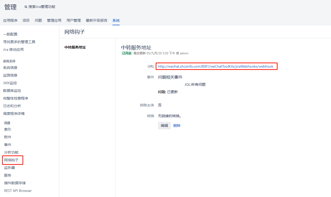Open REST API Browser
Viewport: 331px width, 197px height.
pyautogui.click(x=18, y=191)
